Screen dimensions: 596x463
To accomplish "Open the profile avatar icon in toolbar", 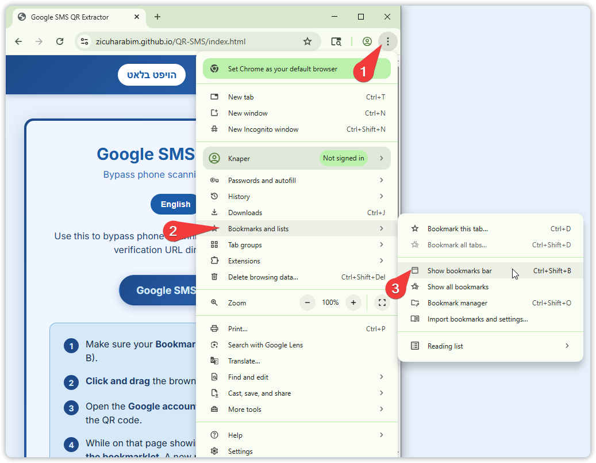I will coord(367,41).
